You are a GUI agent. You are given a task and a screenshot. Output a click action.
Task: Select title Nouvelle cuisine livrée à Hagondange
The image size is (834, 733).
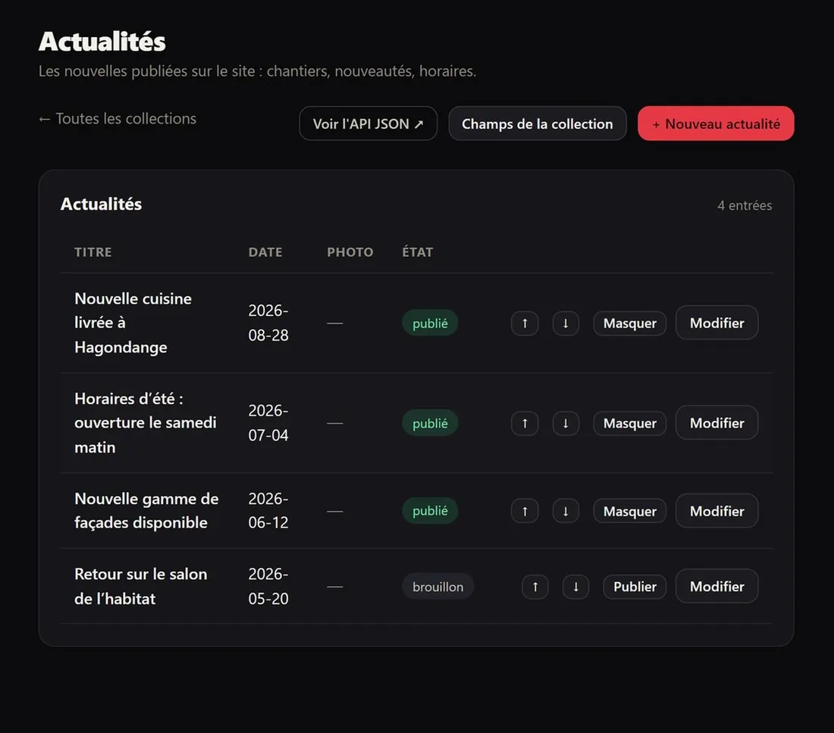coord(133,323)
